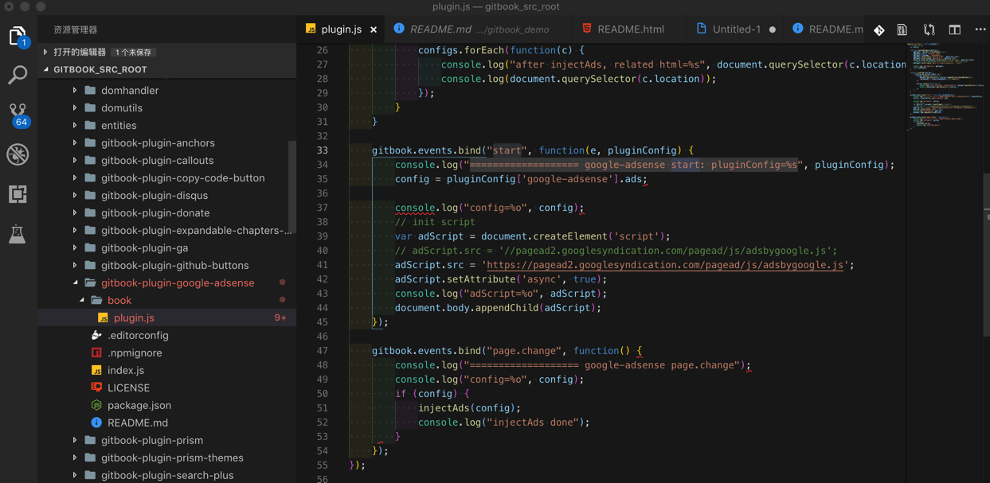Open the Debug view icon
The height and width of the screenshot is (483, 990).
(18, 154)
